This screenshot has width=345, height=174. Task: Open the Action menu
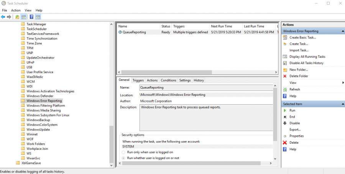[16, 10]
